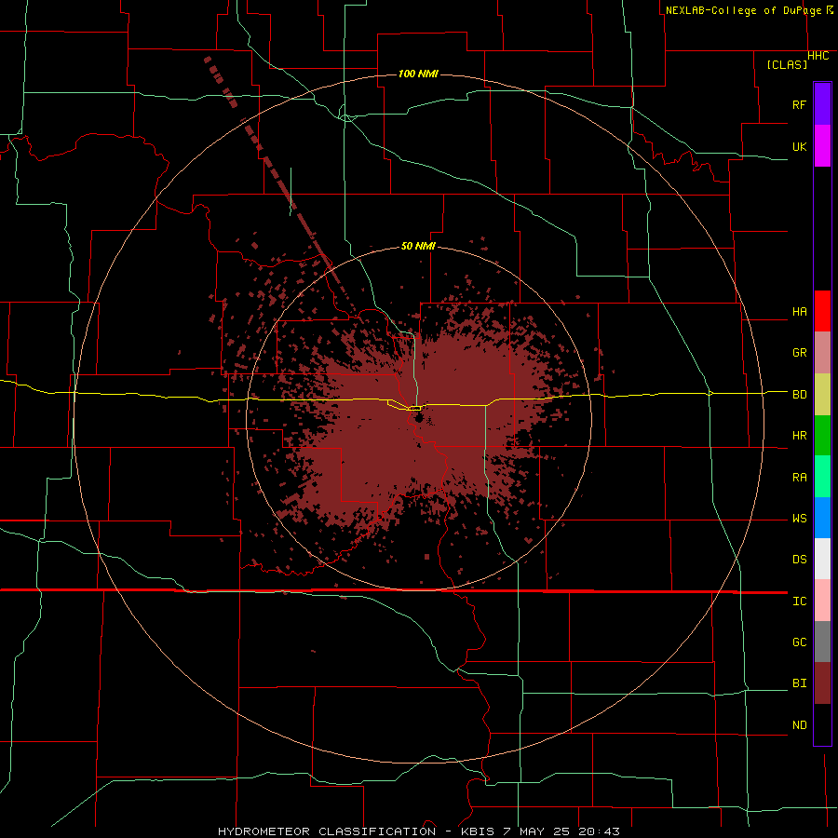Click the HHC product code label
Viewport: 838px width, 838px height.
click(x=818, y=56)
